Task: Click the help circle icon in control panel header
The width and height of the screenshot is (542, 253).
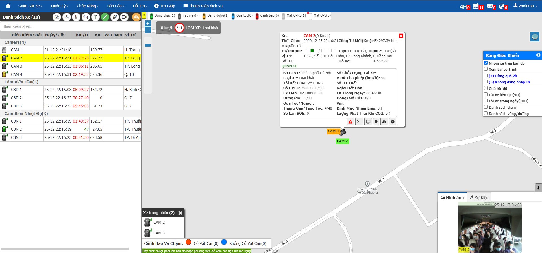Action: pyautogui.click(x=538, y=55)
